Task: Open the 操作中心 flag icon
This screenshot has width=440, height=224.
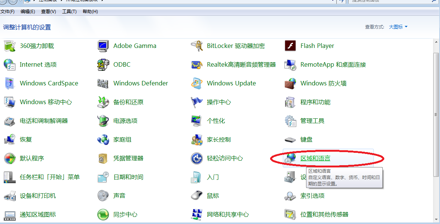Action: point(196,102)
